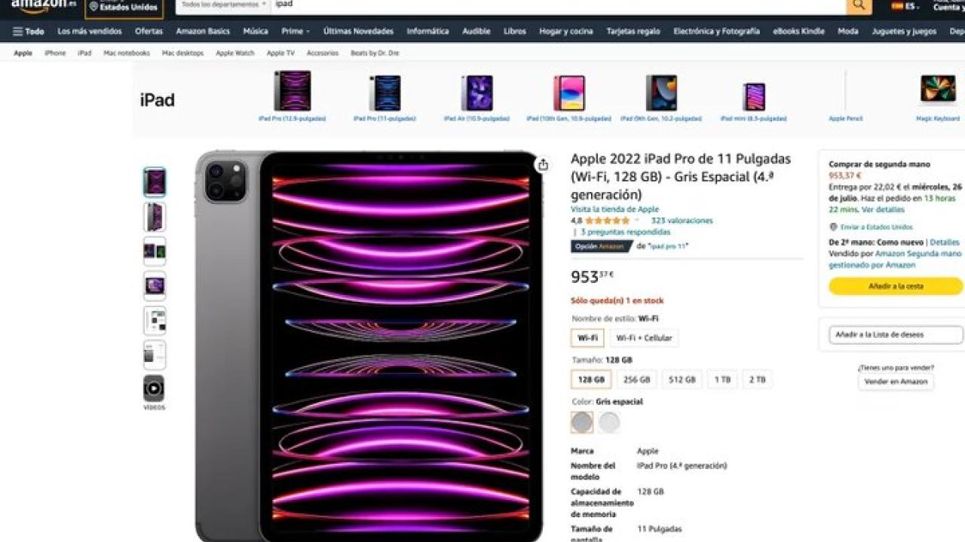Click Añadir a la cesta button

896,286
